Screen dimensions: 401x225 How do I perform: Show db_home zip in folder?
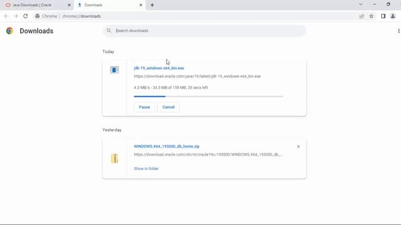(146, 169)
